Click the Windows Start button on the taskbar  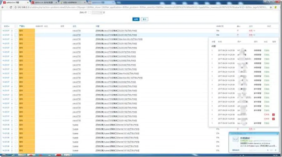[4, 155]
